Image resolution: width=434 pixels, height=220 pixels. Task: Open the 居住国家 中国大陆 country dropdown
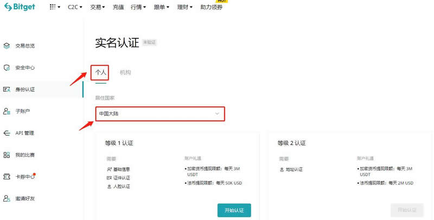click(159, 114)
